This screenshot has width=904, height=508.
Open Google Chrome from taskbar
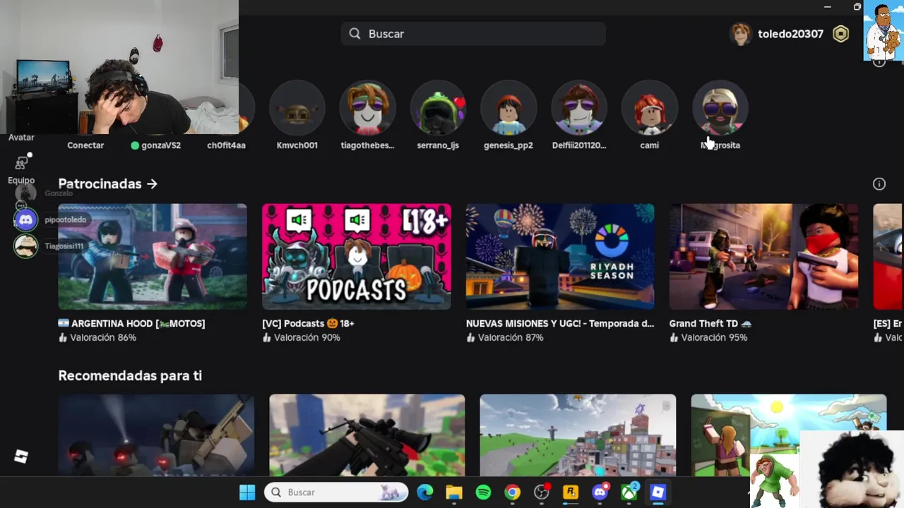(512, 492)
